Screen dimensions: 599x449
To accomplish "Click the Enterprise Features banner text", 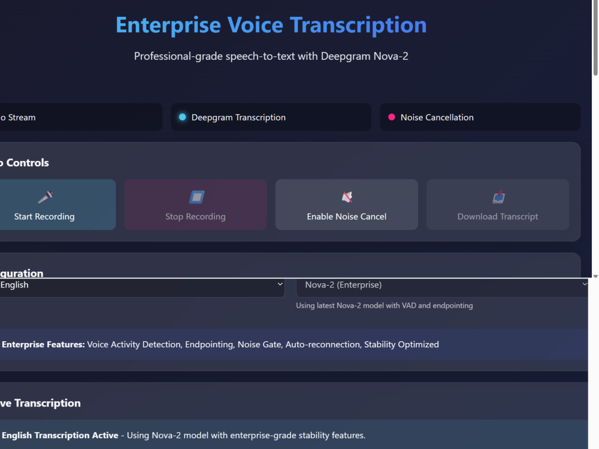I will click(220, 344).
